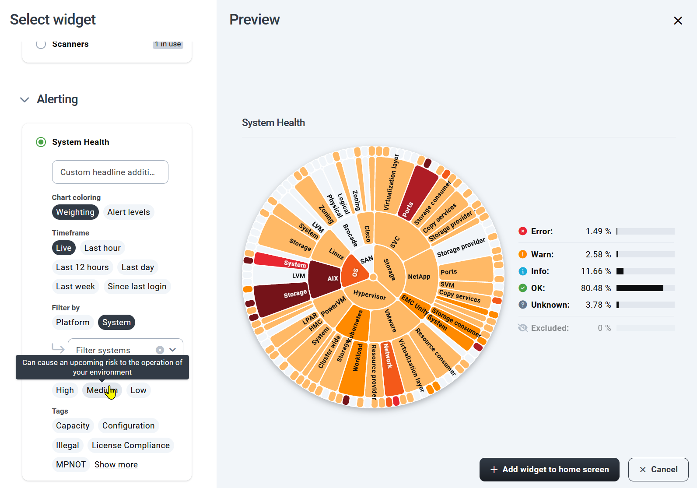Select the System Health radio button

tap(41, 142)
